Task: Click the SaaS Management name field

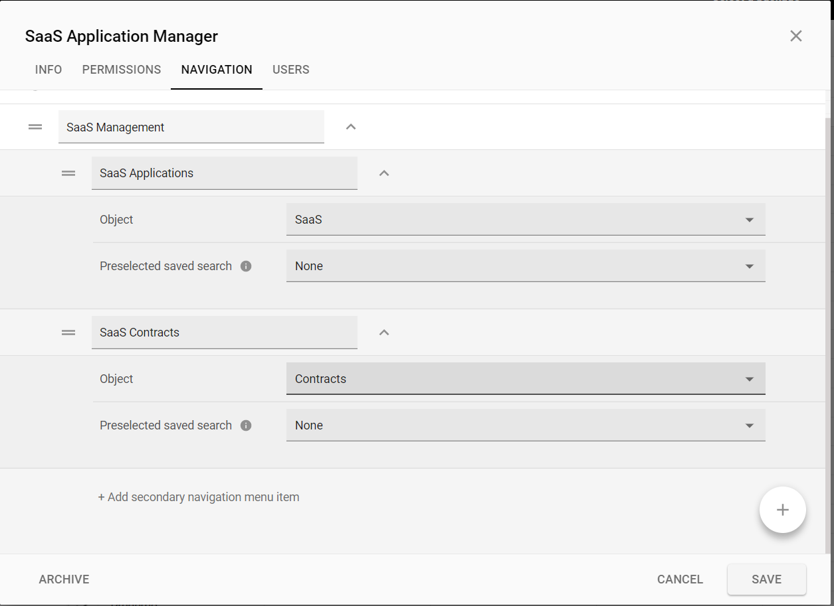Action: [191, 126]
